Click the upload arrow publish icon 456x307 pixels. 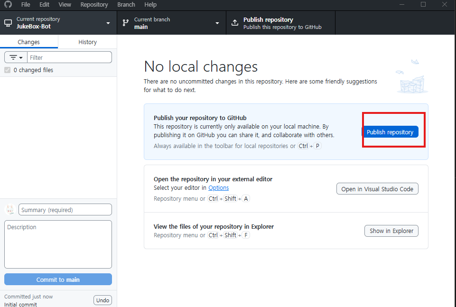point(235,23)
